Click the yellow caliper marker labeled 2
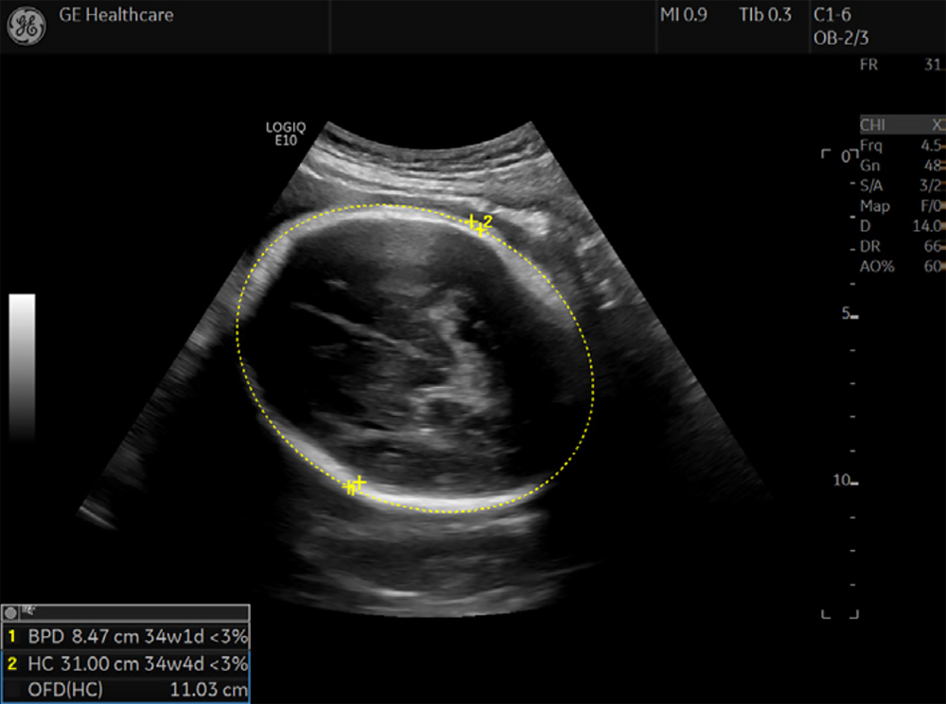This screenshot has width=946, height=704. coord(481,223)
